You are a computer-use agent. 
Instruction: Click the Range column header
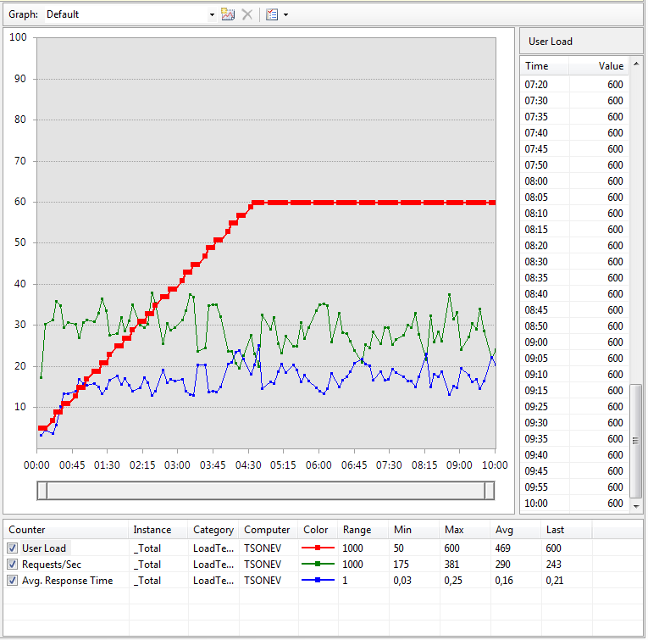click(x=363, y=530)
